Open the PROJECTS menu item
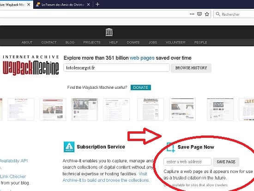 (x=92, y=43)
